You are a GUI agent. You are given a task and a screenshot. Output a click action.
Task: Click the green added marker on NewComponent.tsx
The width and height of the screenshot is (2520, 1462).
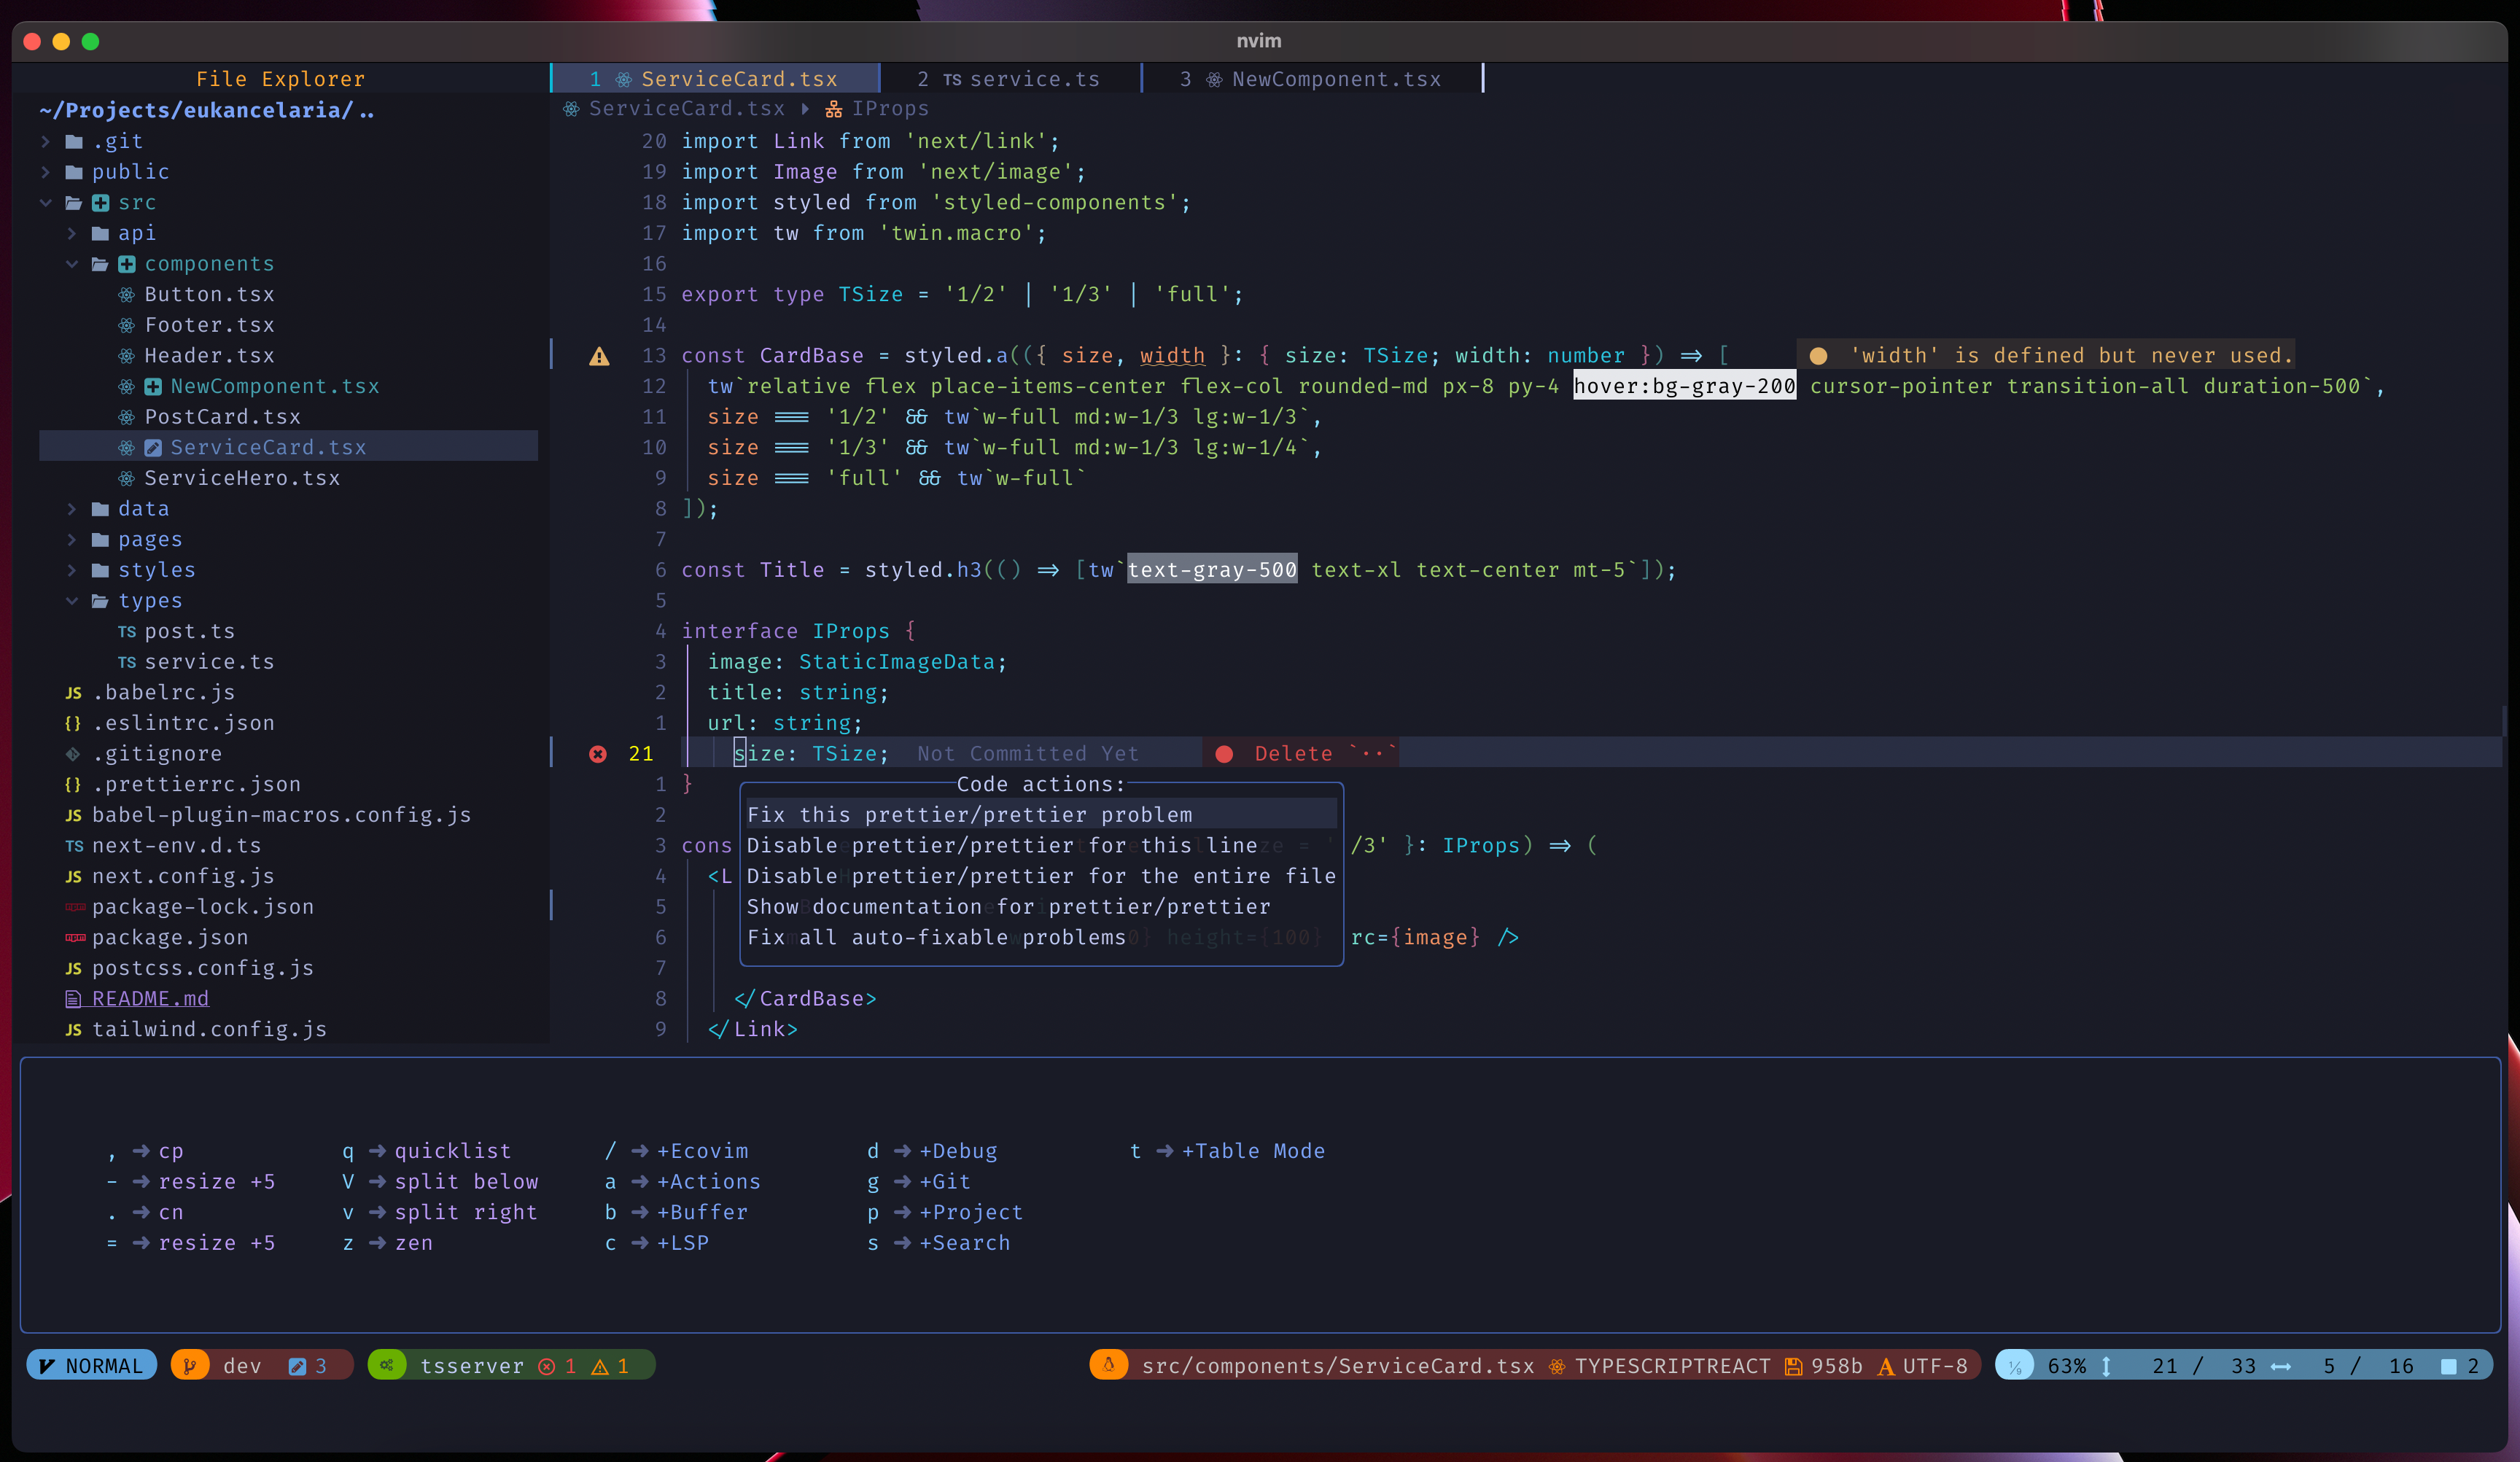pos(153,387)
